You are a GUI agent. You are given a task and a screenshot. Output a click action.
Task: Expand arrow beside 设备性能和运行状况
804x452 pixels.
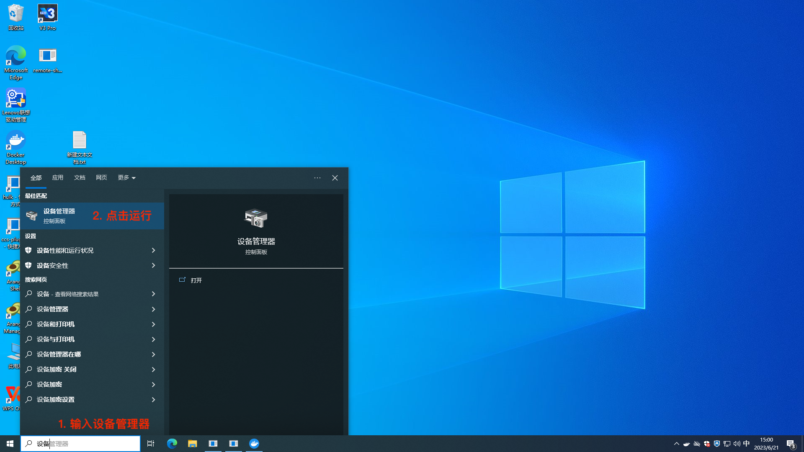(154, 250)
